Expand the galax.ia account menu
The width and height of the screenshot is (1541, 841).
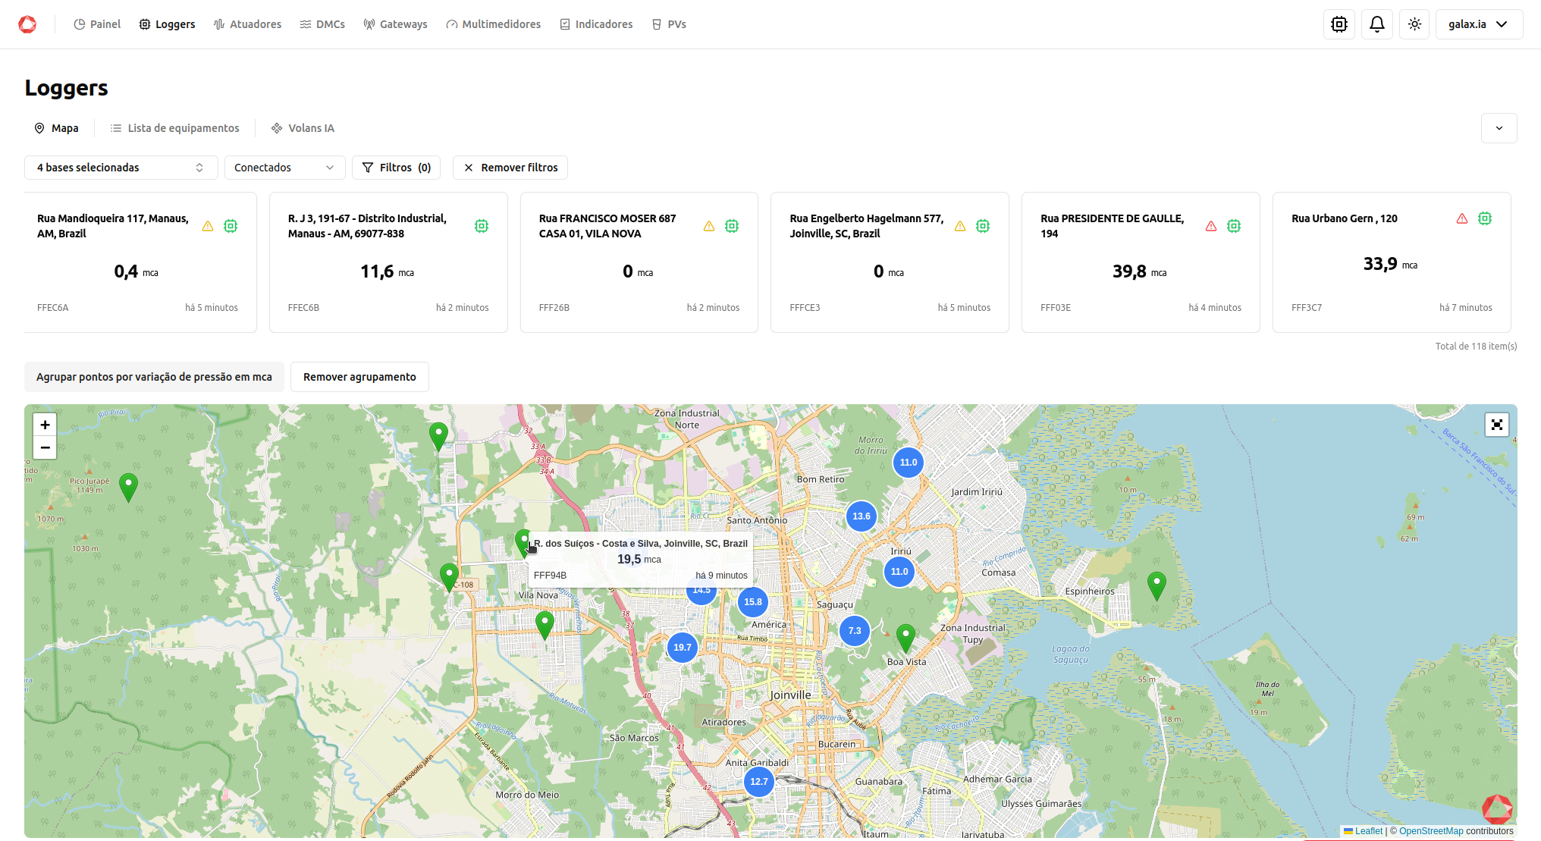pyautogui.click(x=1478, y=24)
